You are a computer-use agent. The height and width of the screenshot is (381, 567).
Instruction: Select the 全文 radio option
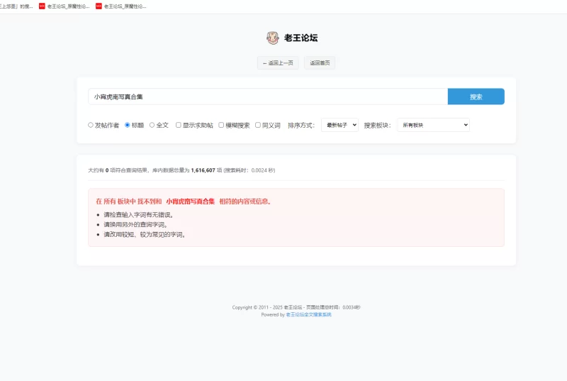pyautogui.click(x=152, y=125)
